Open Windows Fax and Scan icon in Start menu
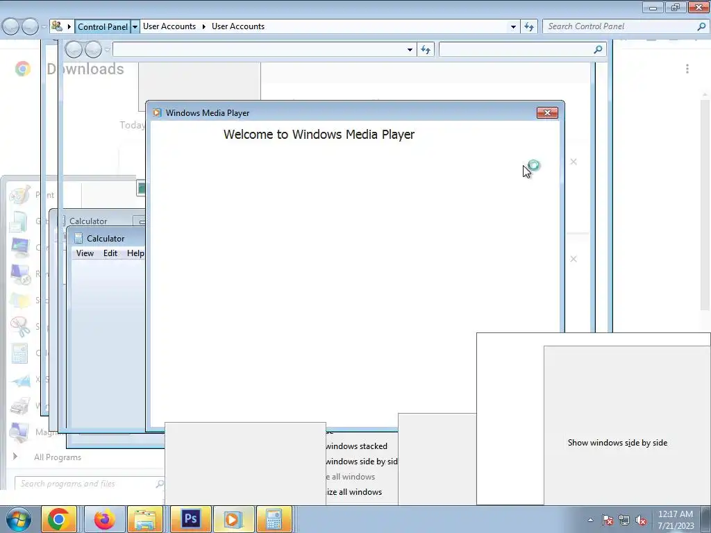Screen dimensions: 711x533 pyautogui.click(x=20, y=405)
